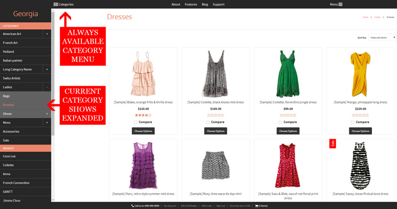The height and width of the screenshot is (209, 397).
Task: Rate the Blake orange frills dress stars
Action: 143,115
